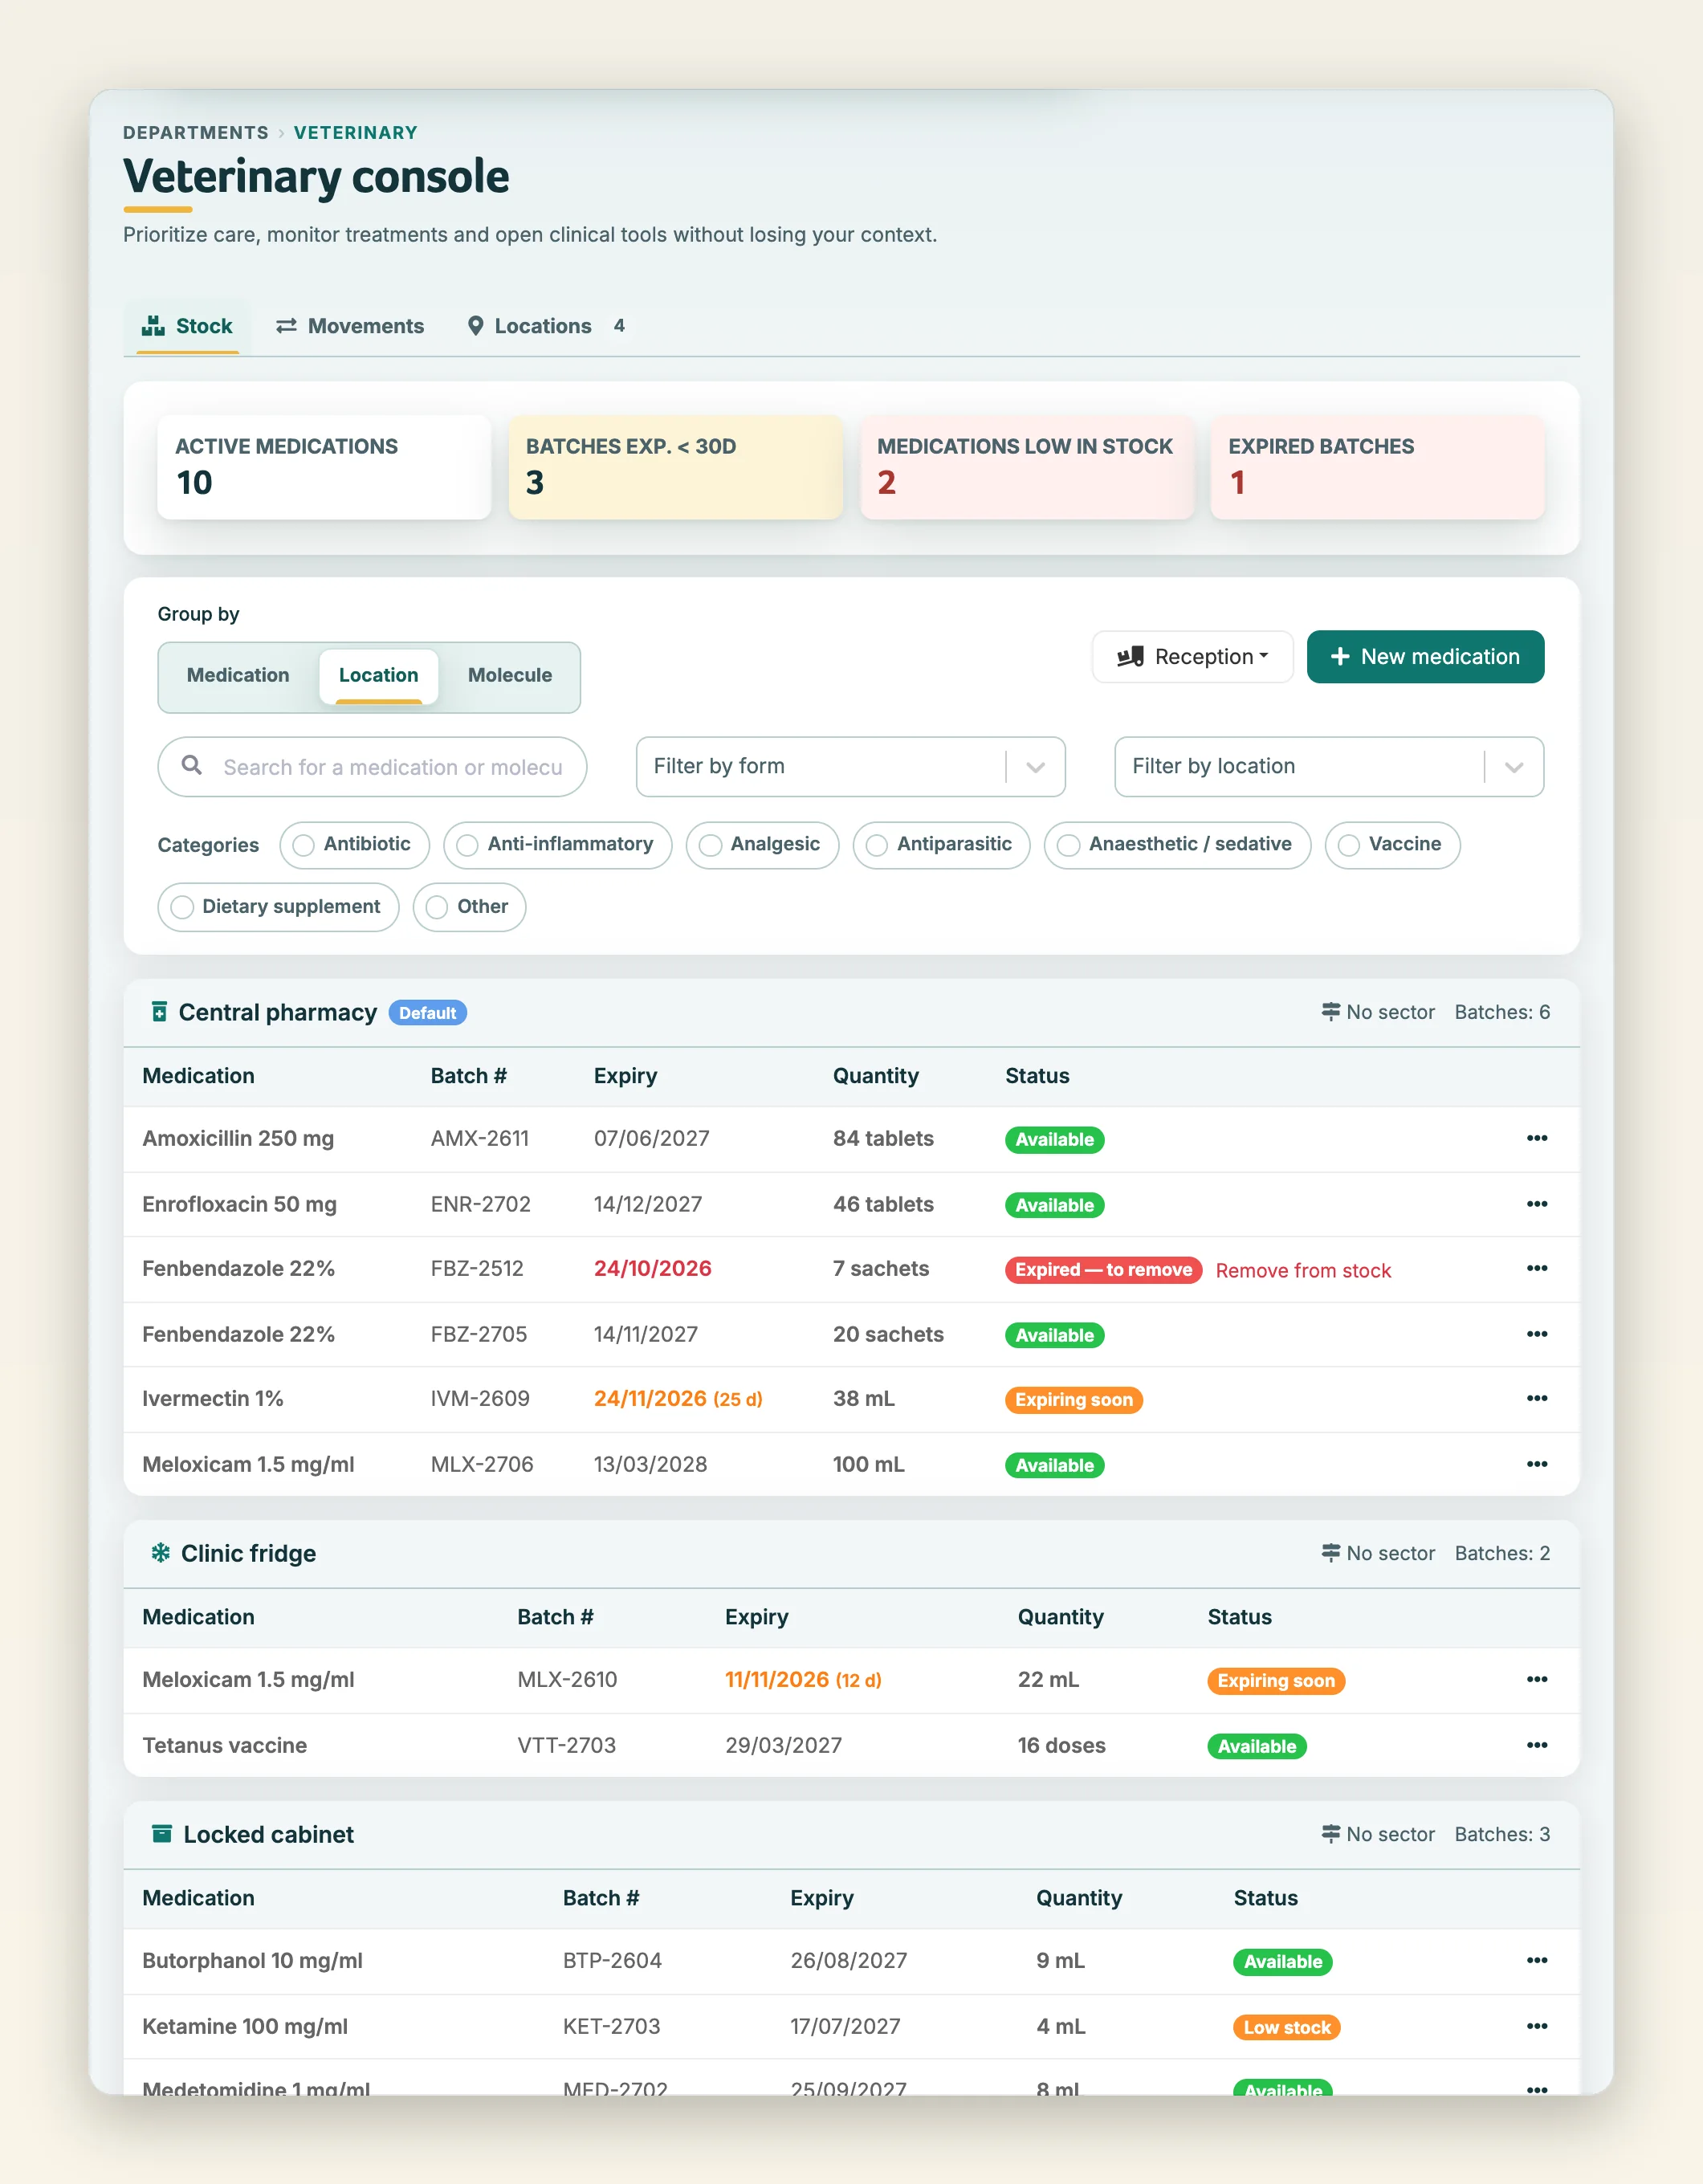This screenshot has height=2184, width=1703.
Task: Group by Molecule
Action: click(x=510, y=676)
